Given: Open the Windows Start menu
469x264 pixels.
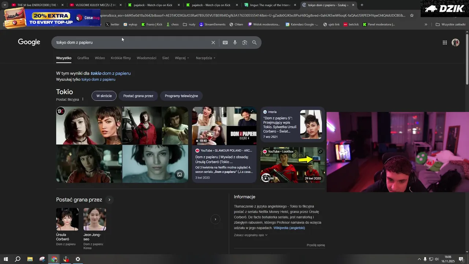Looking at the screenshot, I should pyautogui.click(x=6, y=259).
